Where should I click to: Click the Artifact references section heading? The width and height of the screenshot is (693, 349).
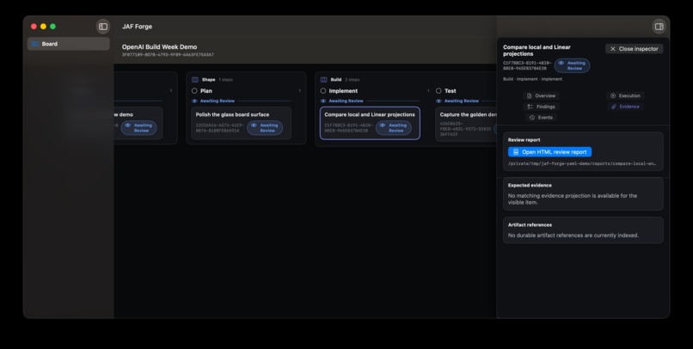click(530, 225)
